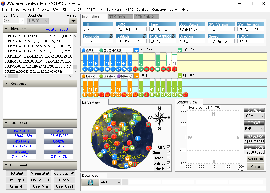Viewport: 270px width, 193px height.
Task: Click the blue GPS legend dot
Action: coord(84,50)
